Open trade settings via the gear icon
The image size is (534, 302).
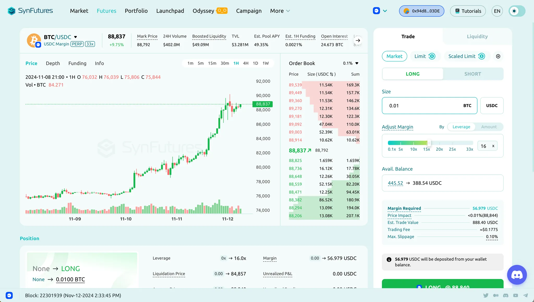pos(498,56)
